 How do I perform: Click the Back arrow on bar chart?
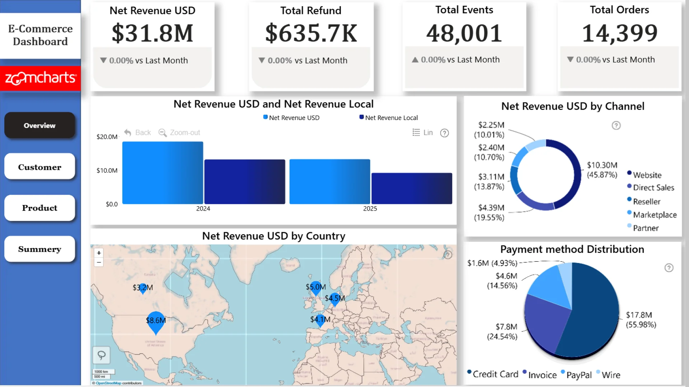tap(128, 133)
